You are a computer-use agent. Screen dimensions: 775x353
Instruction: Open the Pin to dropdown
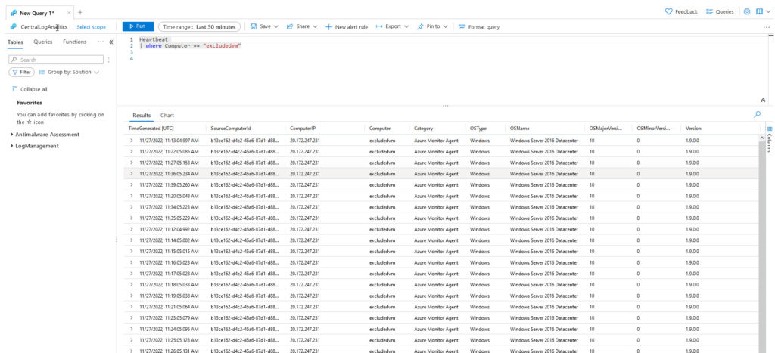[432, 26]
